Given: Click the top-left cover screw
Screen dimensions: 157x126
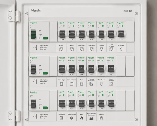Looking at the screenshot, I should pos(26,13).
